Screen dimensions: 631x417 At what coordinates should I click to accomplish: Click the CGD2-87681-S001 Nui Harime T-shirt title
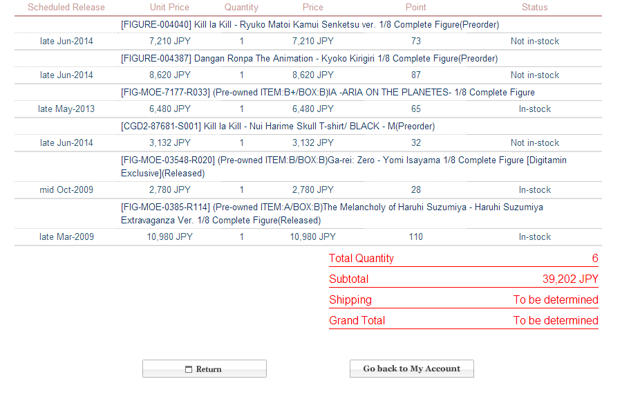pos(278,126)
